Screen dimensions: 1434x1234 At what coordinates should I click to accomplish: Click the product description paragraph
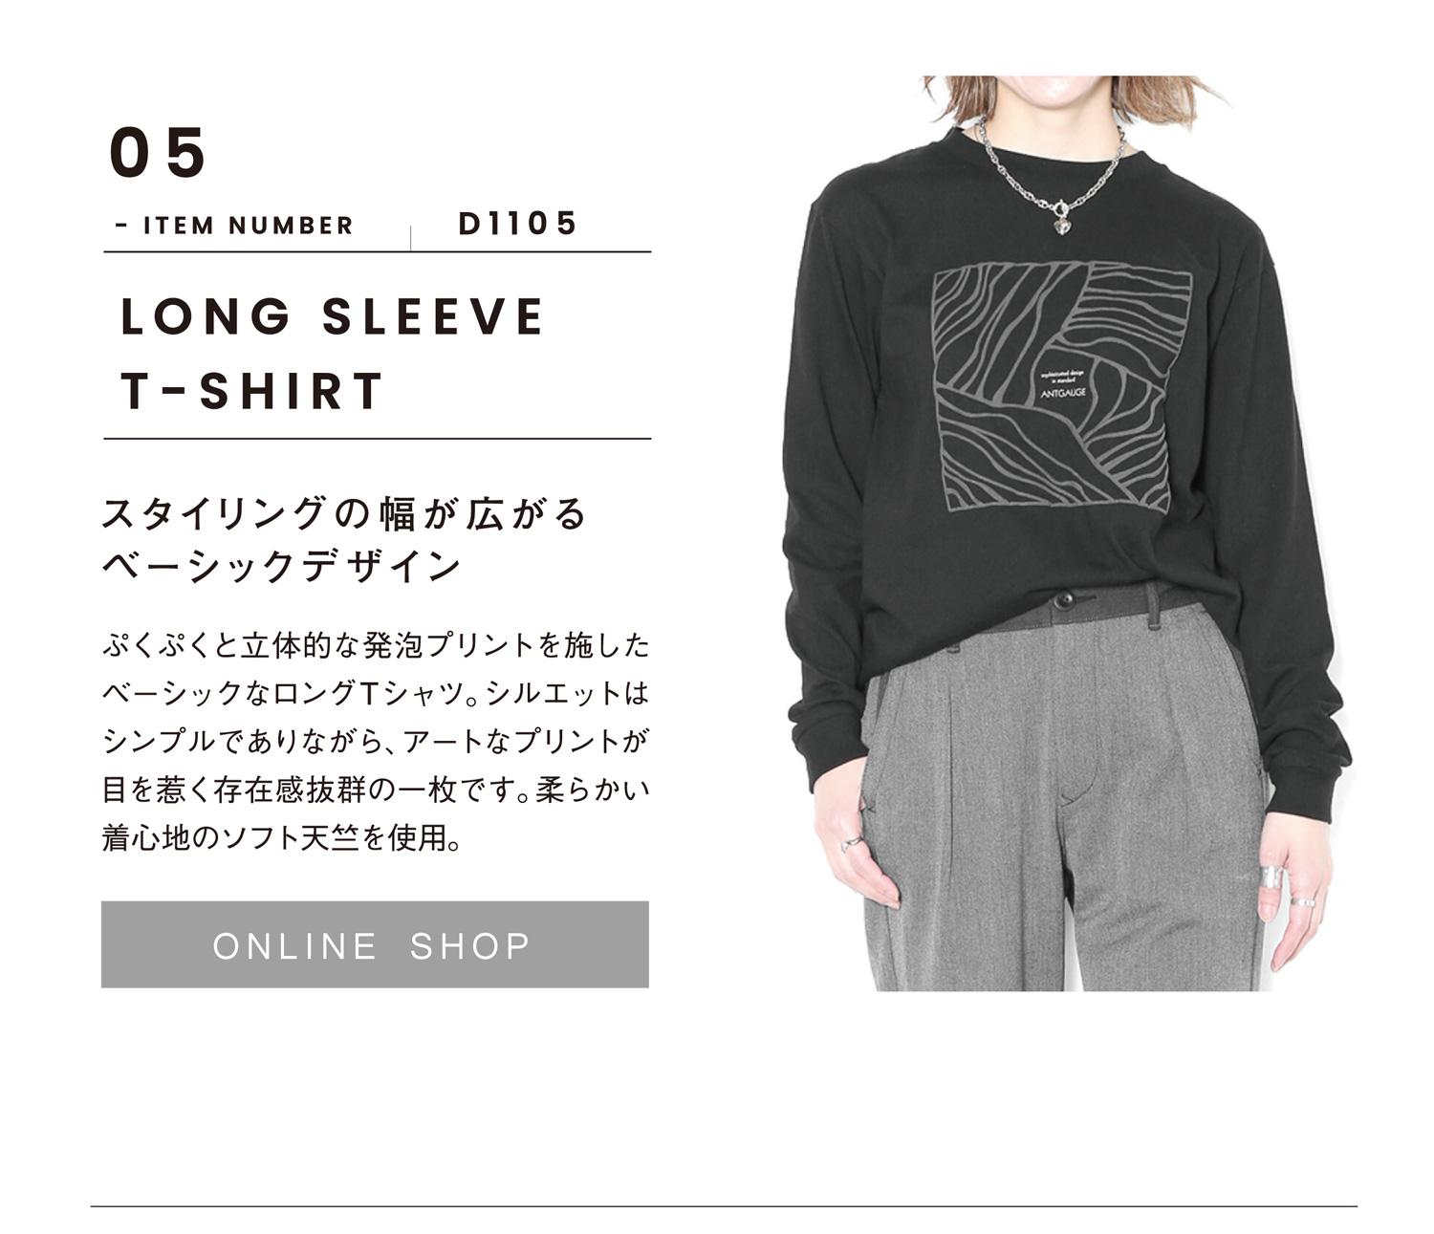pos(375,742)
